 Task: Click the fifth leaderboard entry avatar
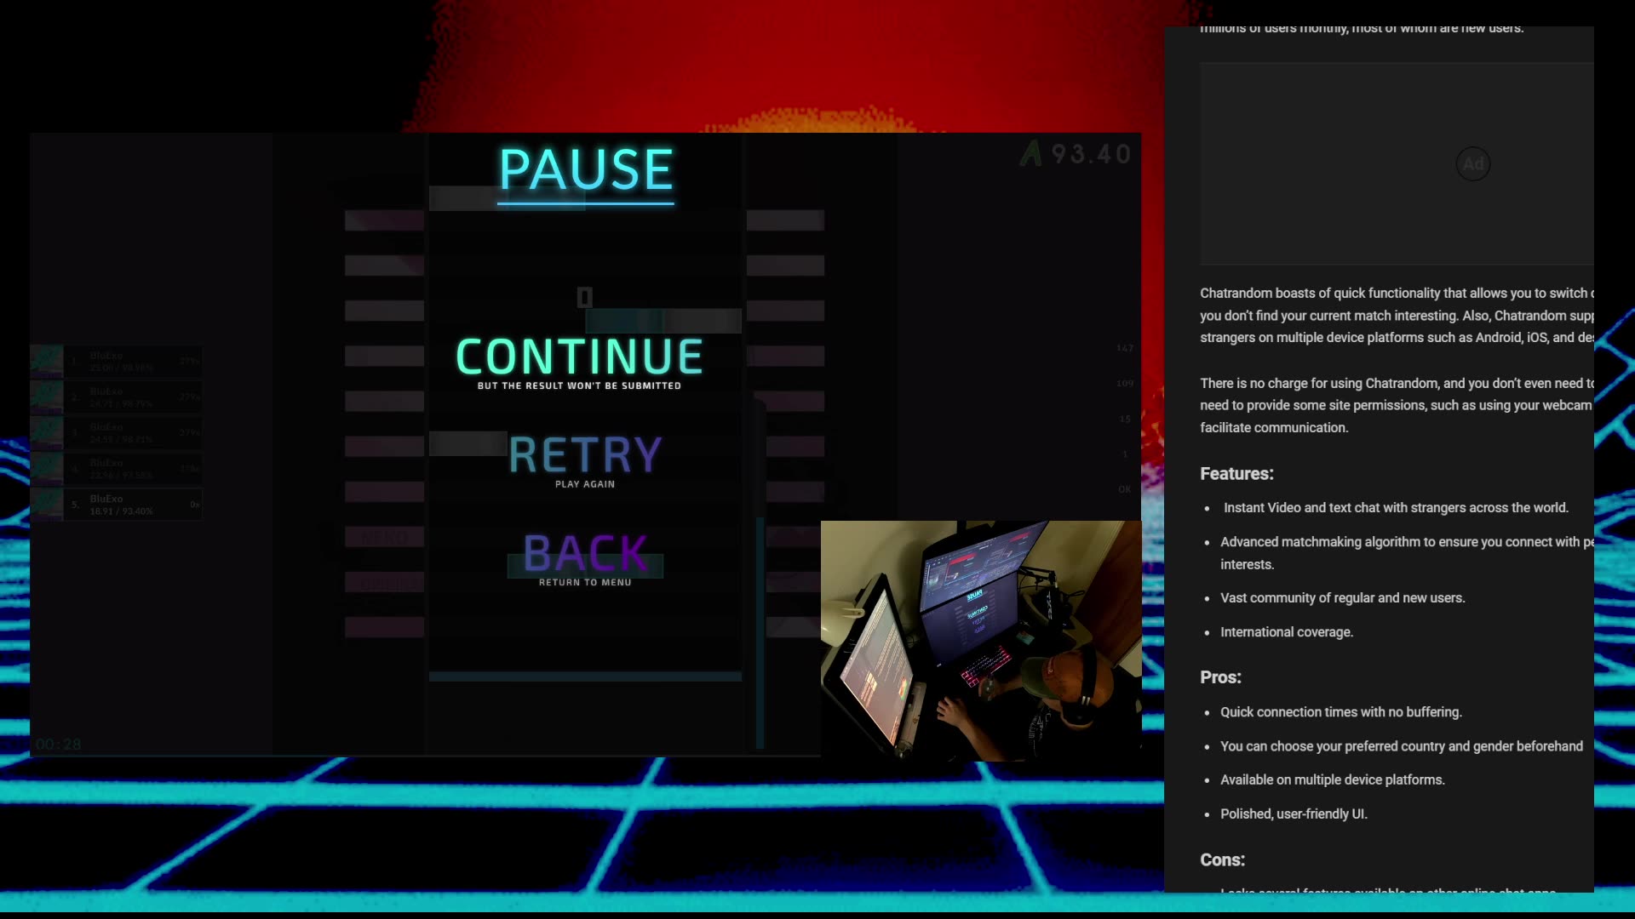pyautogui.click(x=47, y=505)
